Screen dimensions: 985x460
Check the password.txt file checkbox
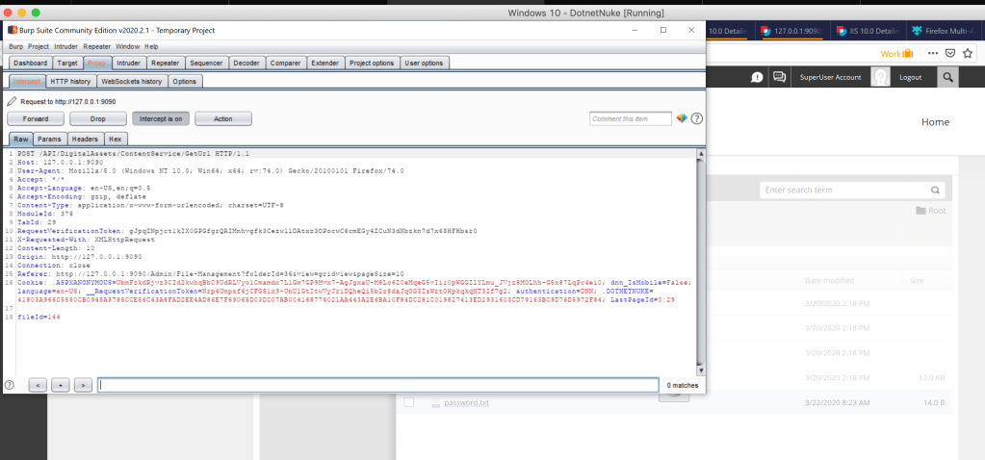tap(409, 402)
